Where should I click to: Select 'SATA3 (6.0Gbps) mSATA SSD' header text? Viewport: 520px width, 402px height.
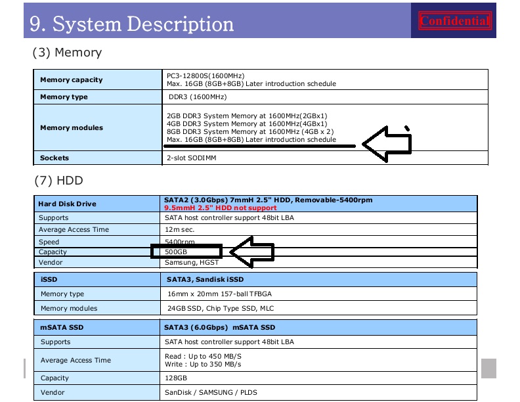click(219, 327)
